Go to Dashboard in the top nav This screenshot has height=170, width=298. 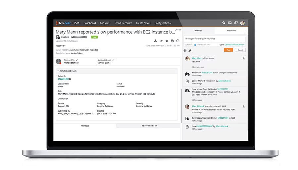coord(90,23)
